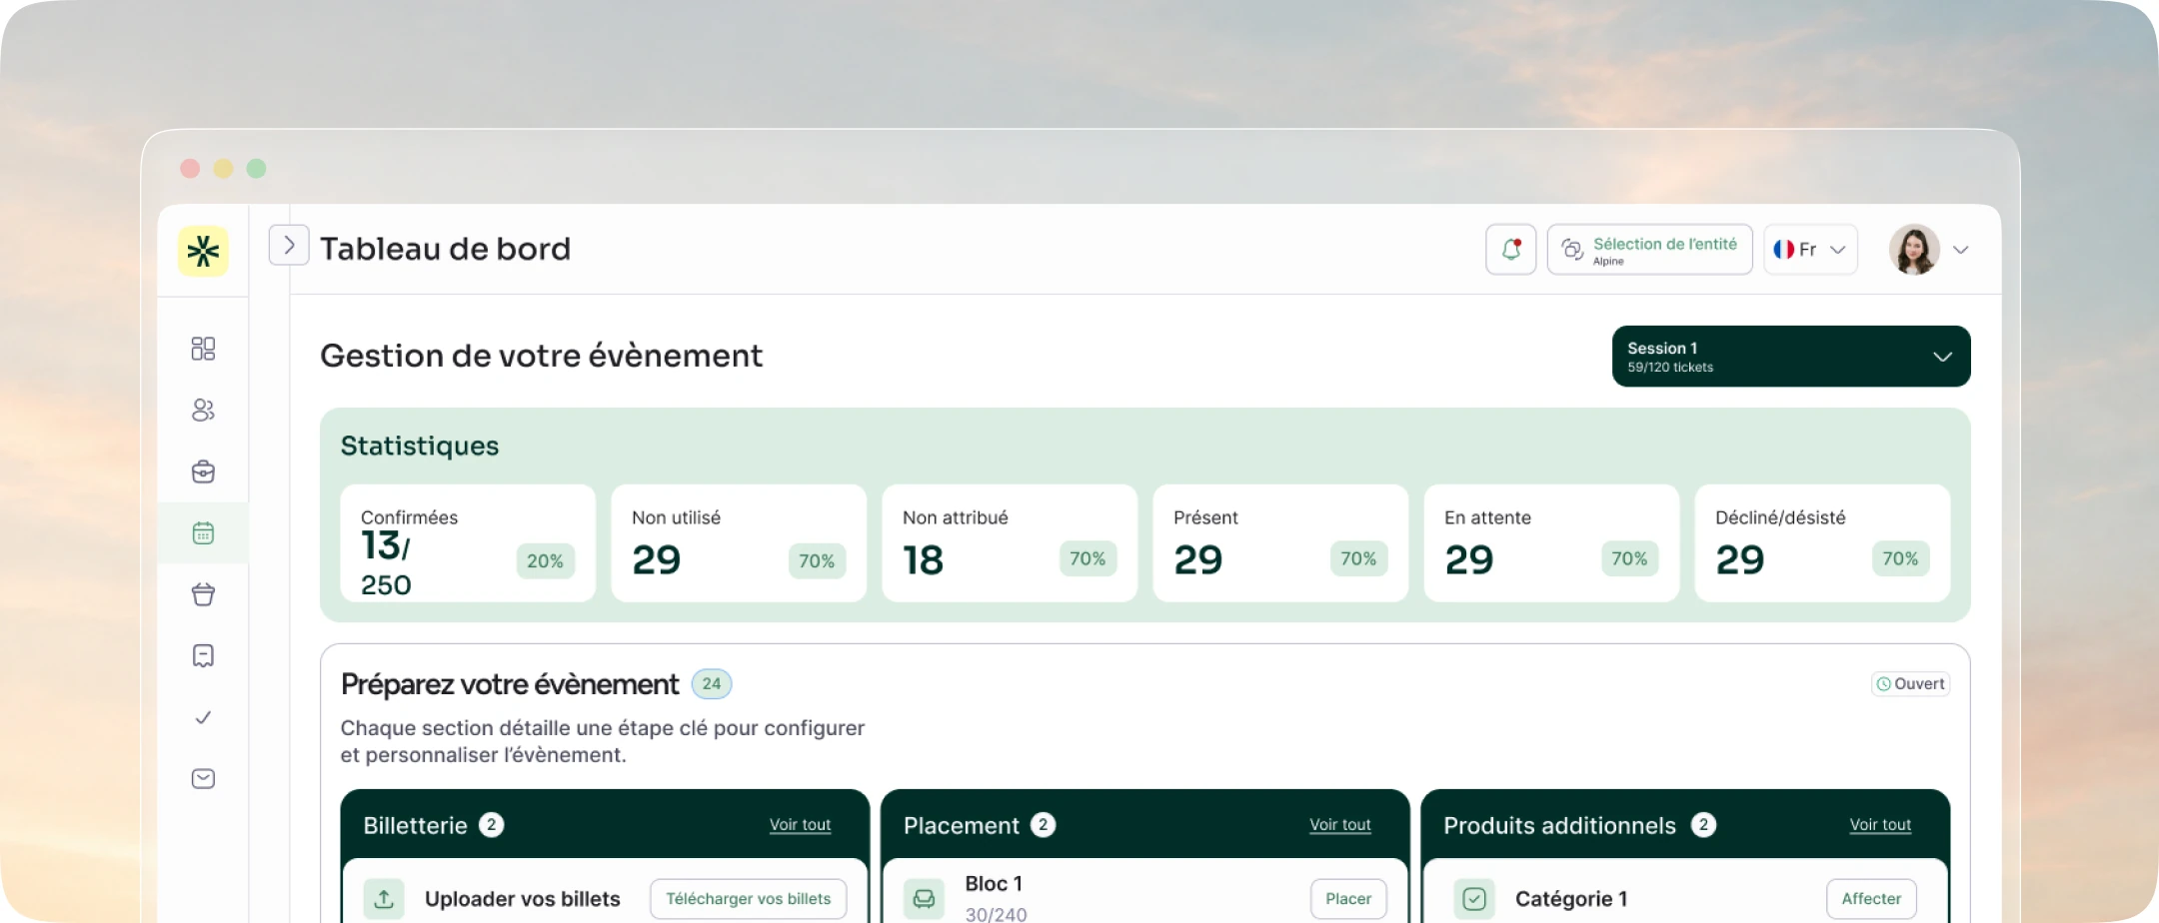Open the Session 1 dropdown
Screen dimensions: 2159x923
point(1791,357)
